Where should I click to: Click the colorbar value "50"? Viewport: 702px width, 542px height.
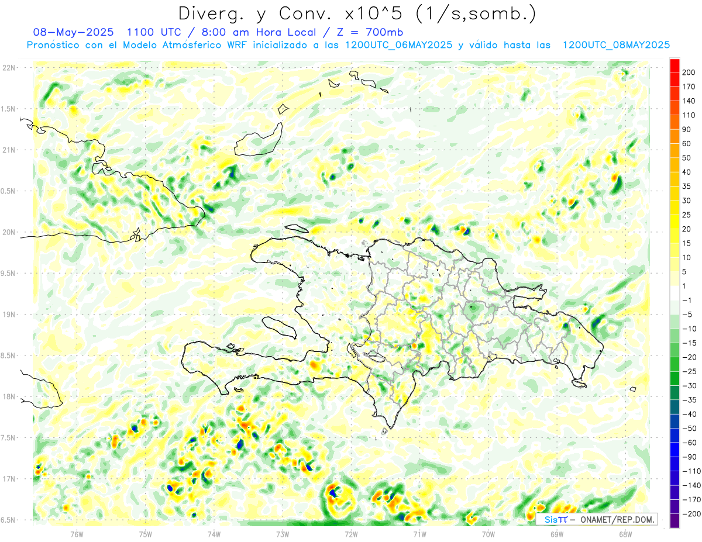(x=688, y=158)
